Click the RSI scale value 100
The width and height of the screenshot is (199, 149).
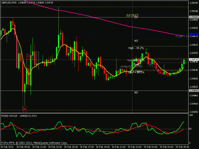coord(191,115)
